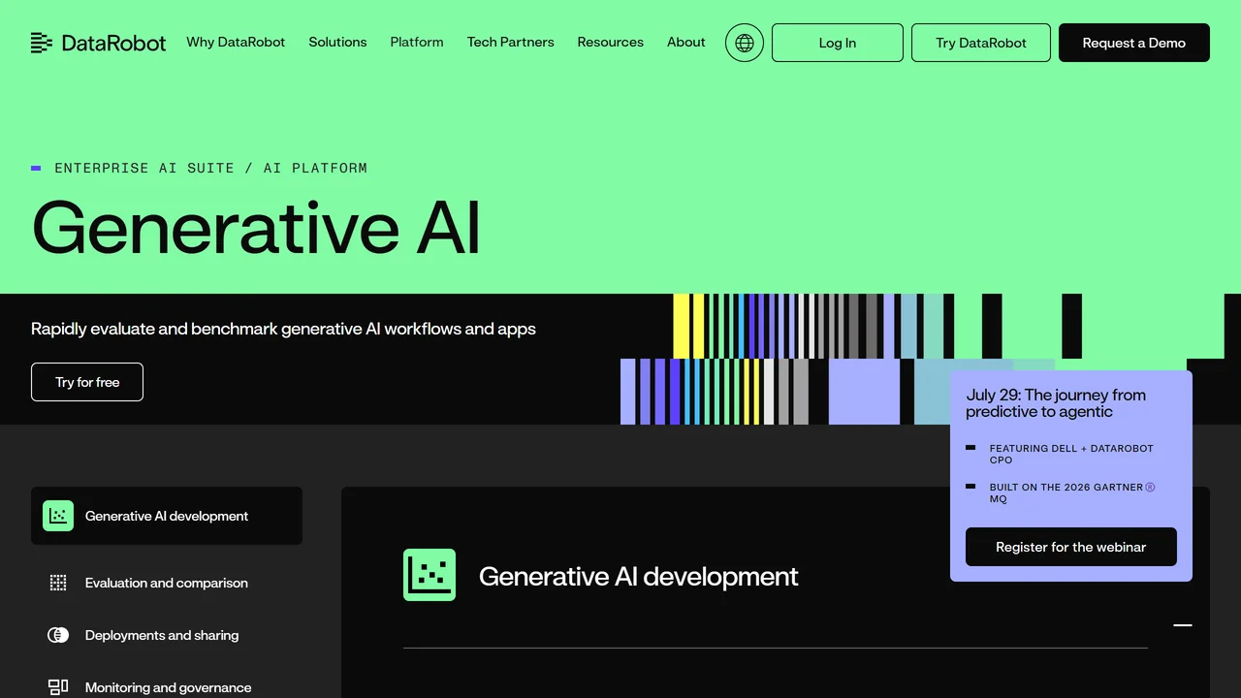Open the Resources menu
Viewport: 1241px width, 698px height.
pos(610,42)
